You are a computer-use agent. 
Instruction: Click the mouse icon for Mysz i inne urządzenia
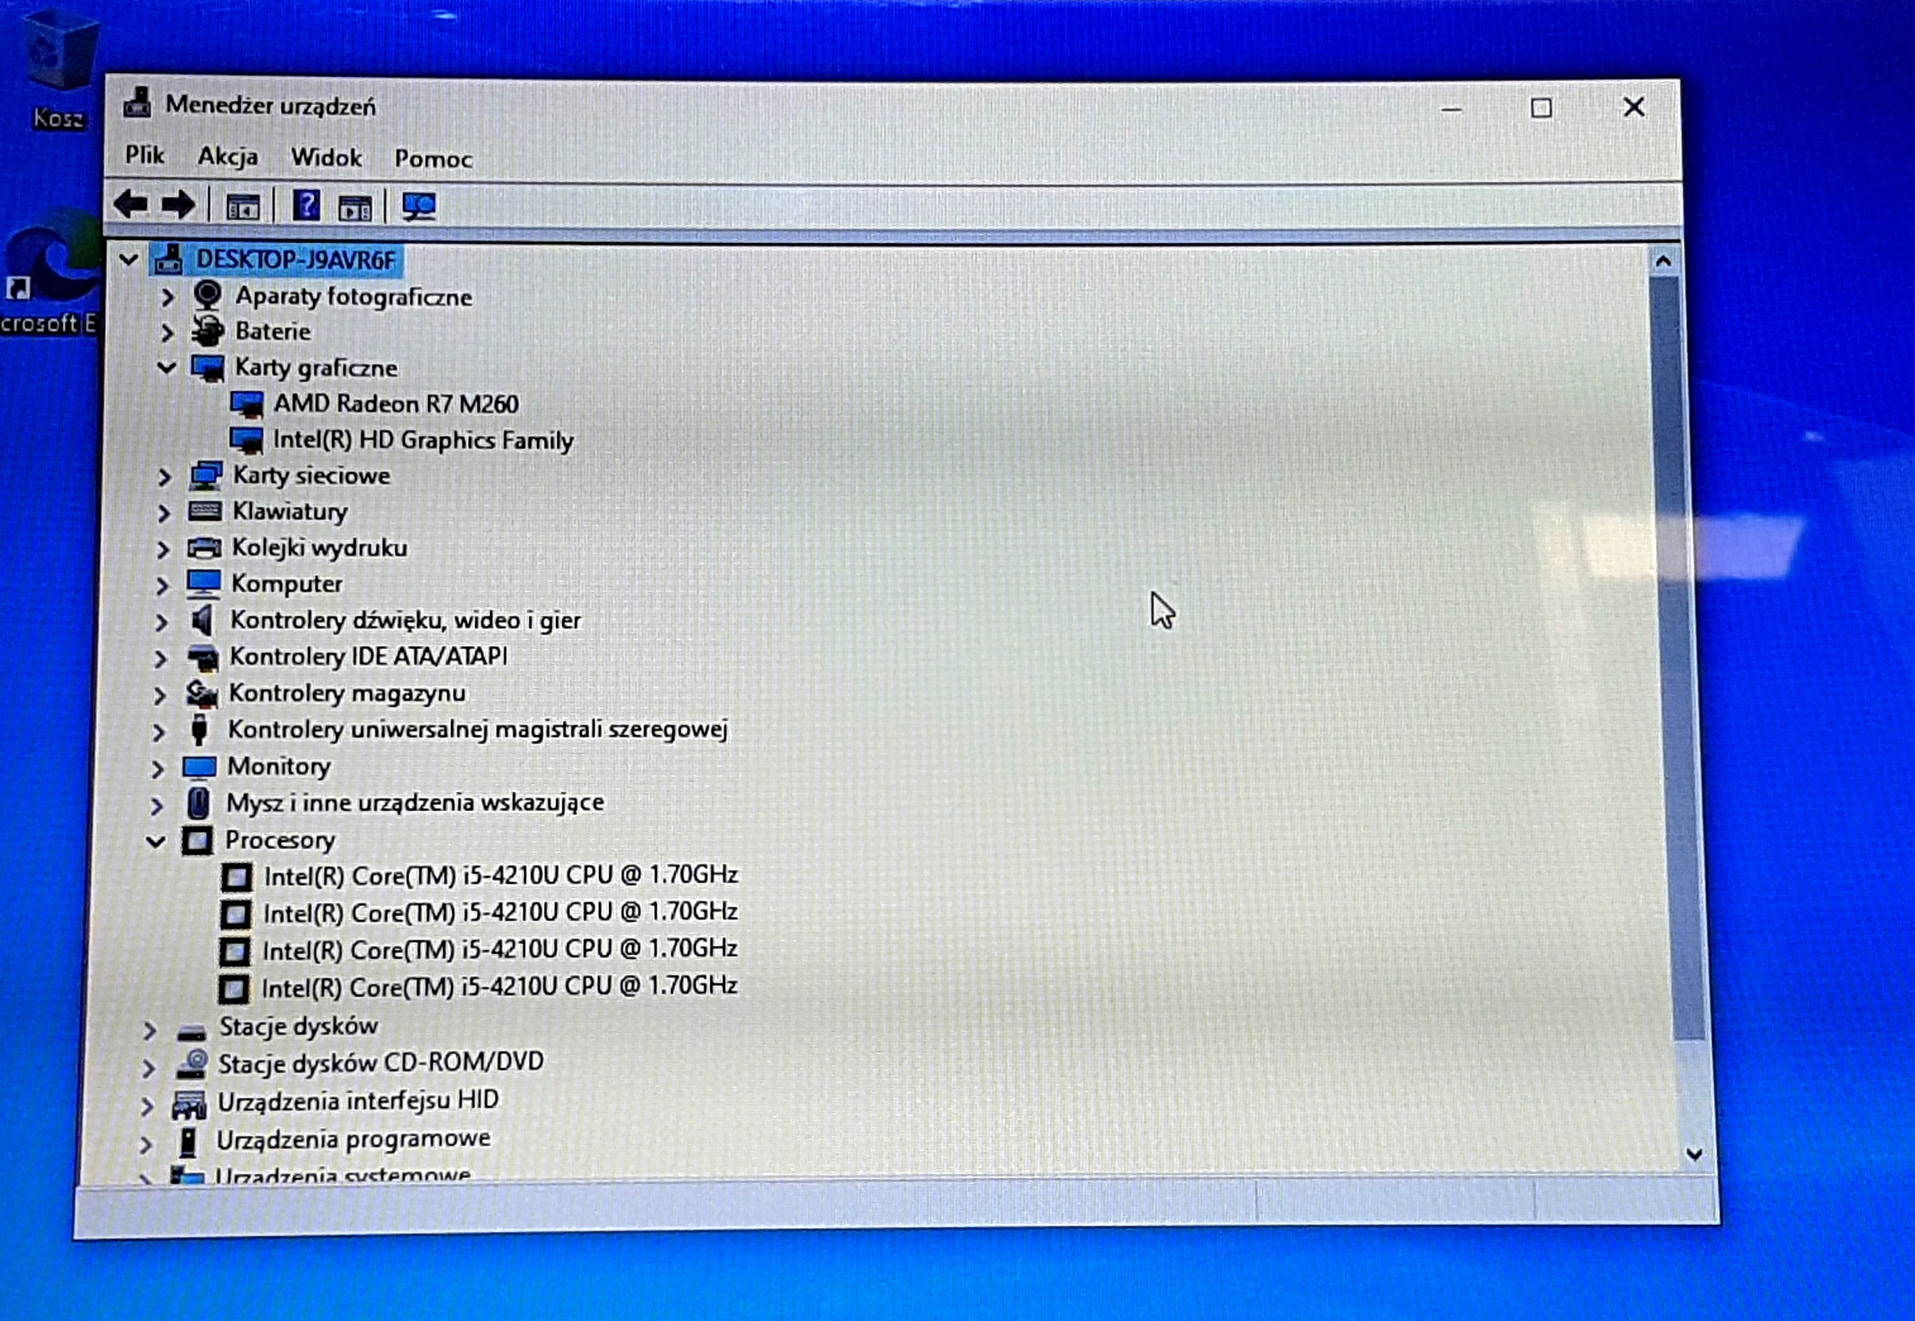click(198, 803)
